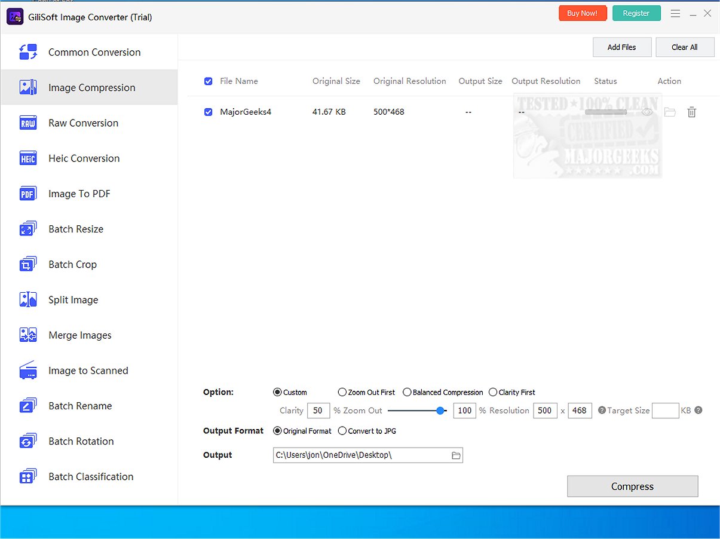This screenshot has height=539, width=720.
Task: Click the Register button
Action: pos(636,13)
